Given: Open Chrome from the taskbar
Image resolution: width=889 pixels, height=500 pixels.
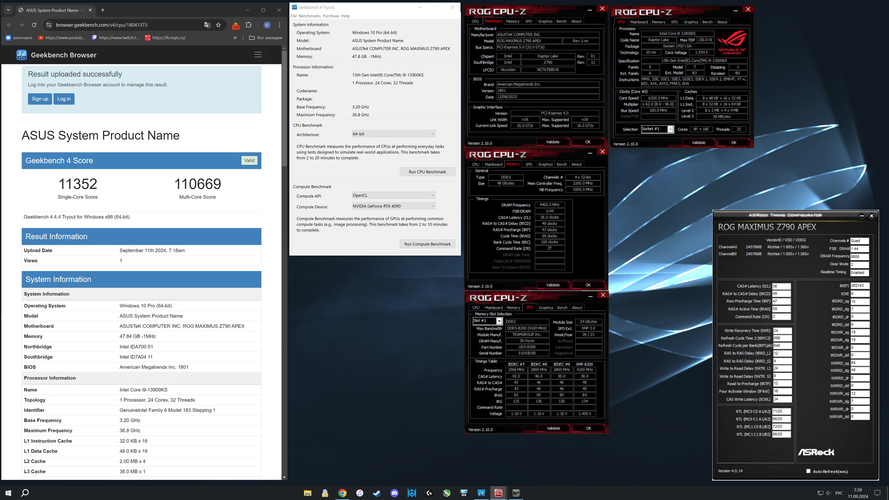Looking at the screenshot, I should click(x=342, y=493).
